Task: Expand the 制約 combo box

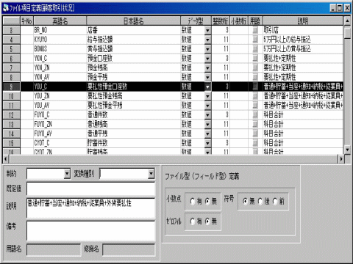Action: pyautogui.click(x=67, y=174)
